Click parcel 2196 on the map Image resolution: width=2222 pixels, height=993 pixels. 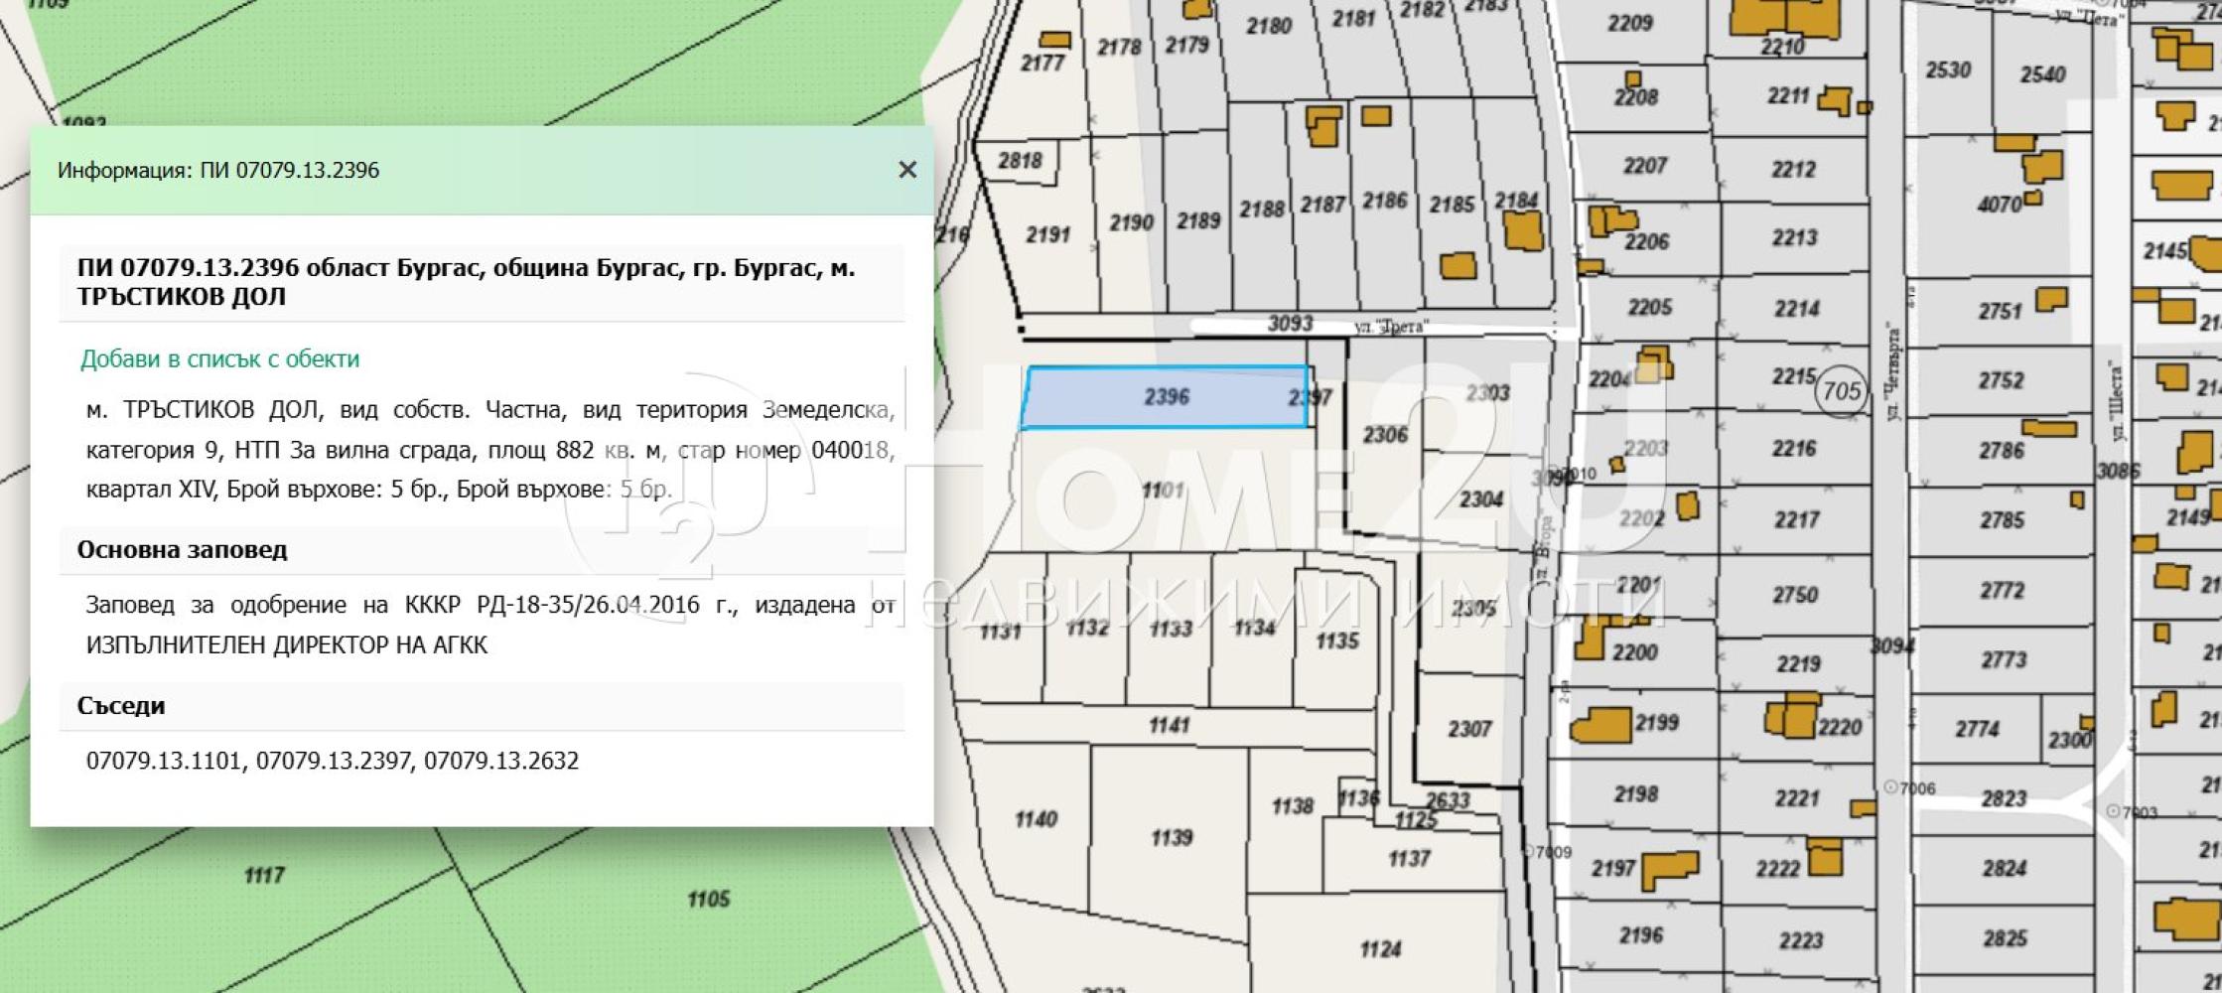[1640, 935]
